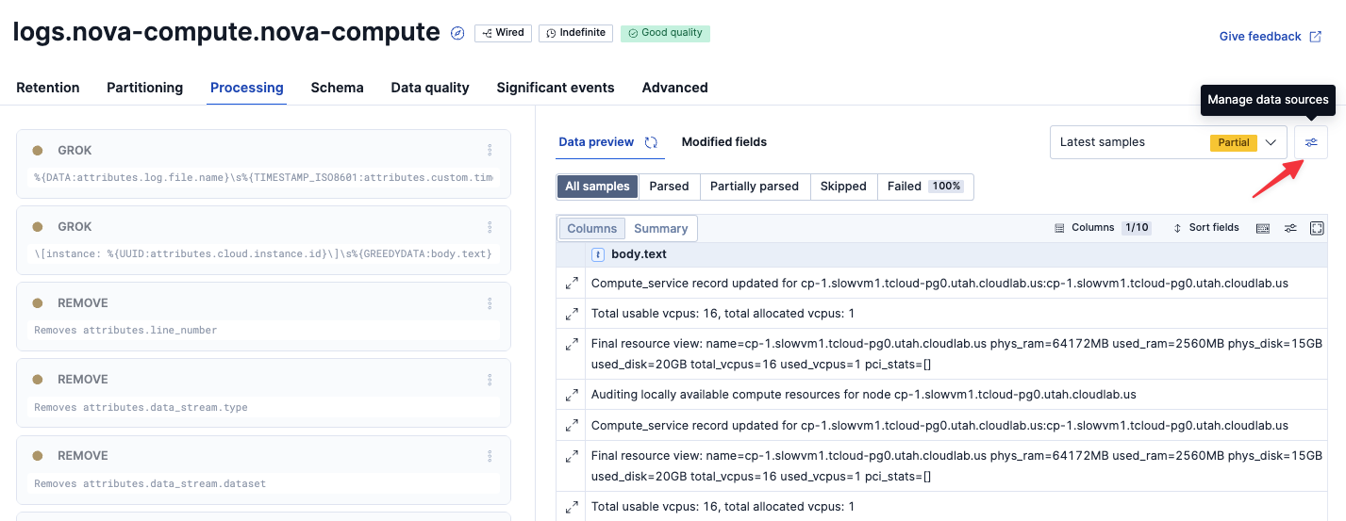Screen dimensions: 1346x521
Task: Switch to the Schema tab
Action: click(x=337, y=88)
